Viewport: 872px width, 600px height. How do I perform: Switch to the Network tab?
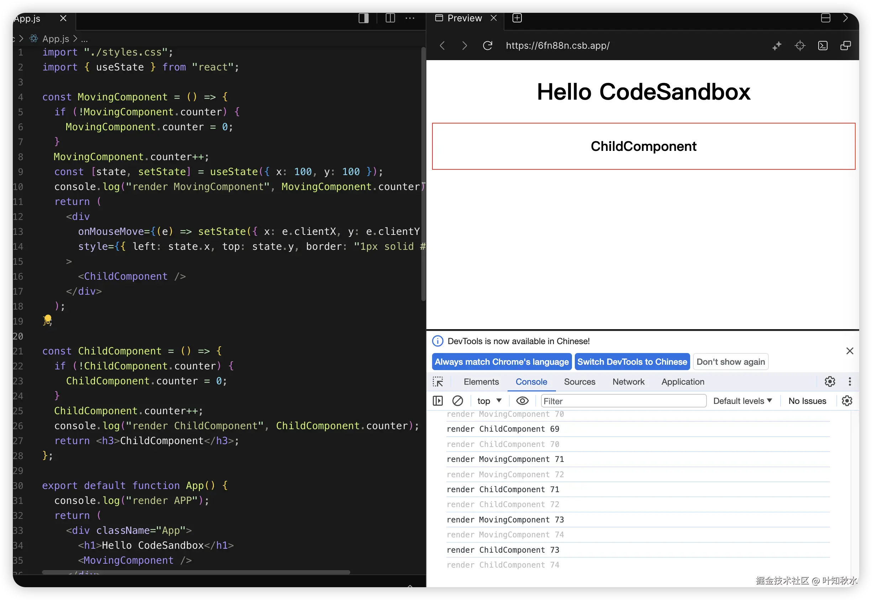point(628,381)
